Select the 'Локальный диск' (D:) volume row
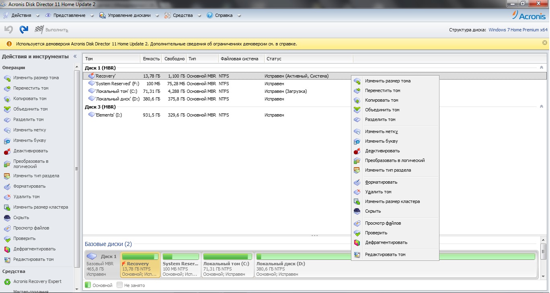Image resolution: width=550 pixels, height=293 pixels. [x=217, y=99]
